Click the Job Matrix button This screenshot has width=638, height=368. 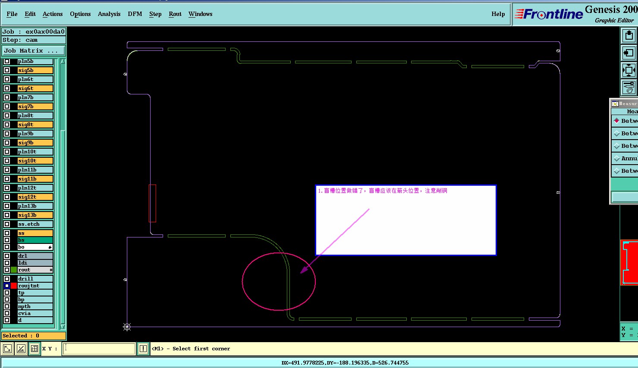pos(34,50)
